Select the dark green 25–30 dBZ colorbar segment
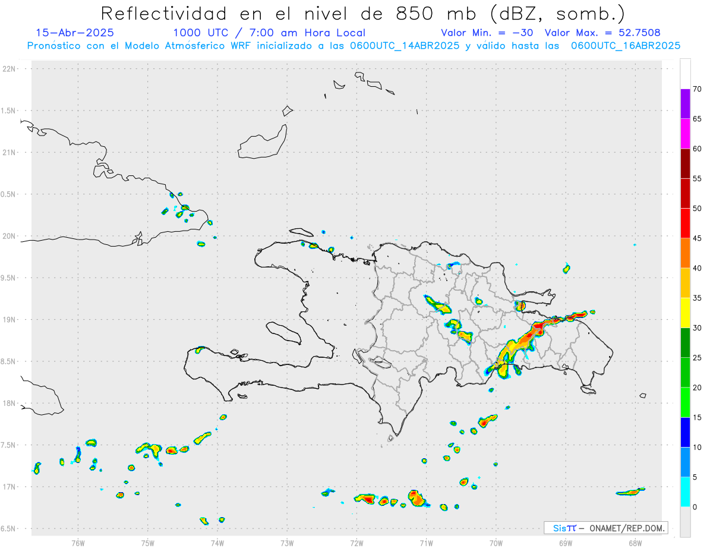713x551 pixels. tap(685, 343)
